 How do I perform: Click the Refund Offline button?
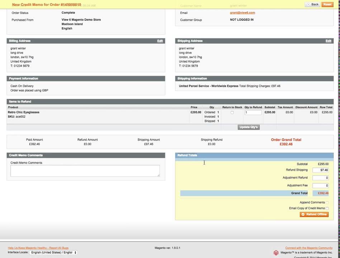pyautogui.click(x=314, y=214)
